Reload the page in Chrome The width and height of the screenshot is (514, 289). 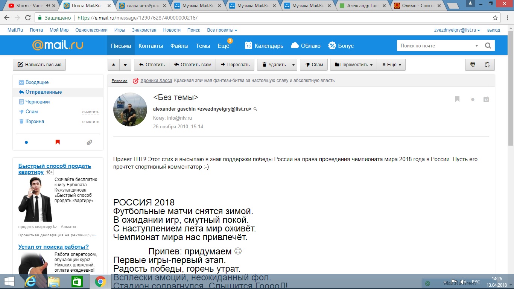coord(28,18)
